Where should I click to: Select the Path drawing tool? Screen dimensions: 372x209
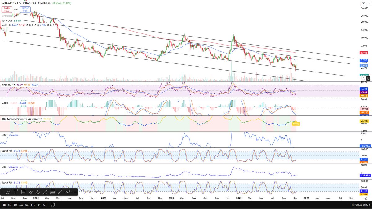(67, 192)
